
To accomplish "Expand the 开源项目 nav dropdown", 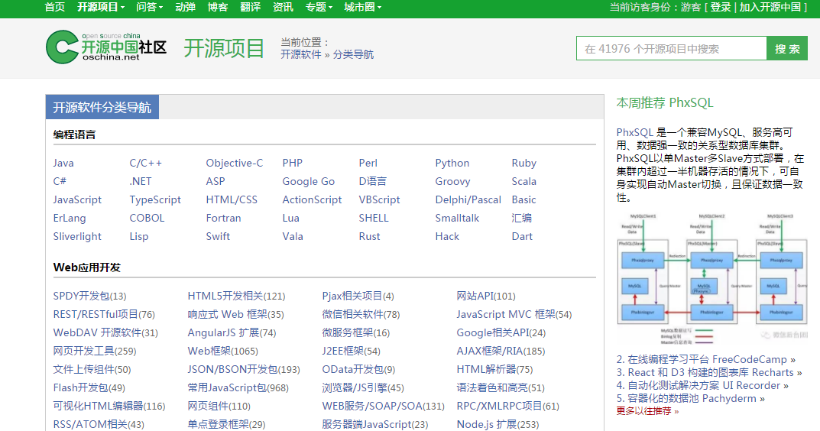I will coord(101,7).
